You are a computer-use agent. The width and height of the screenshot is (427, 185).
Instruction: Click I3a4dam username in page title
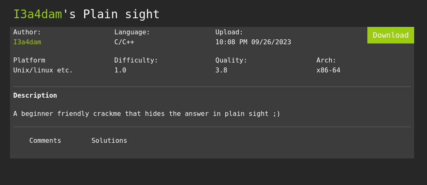[38, 14]
